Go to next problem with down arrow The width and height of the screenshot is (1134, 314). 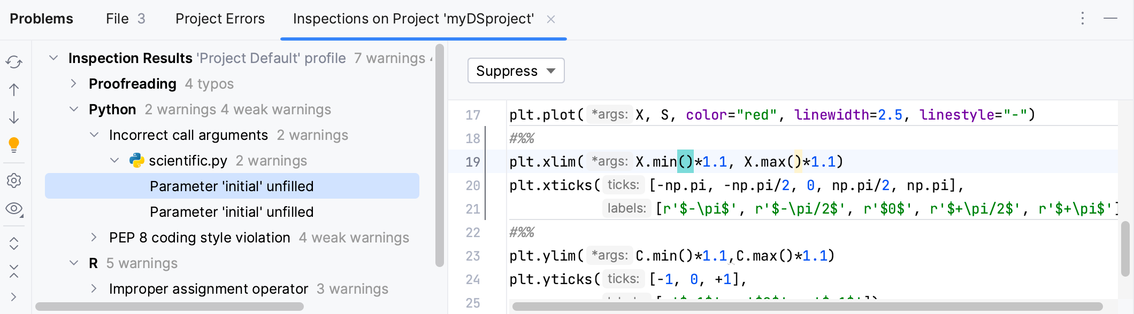14,117
